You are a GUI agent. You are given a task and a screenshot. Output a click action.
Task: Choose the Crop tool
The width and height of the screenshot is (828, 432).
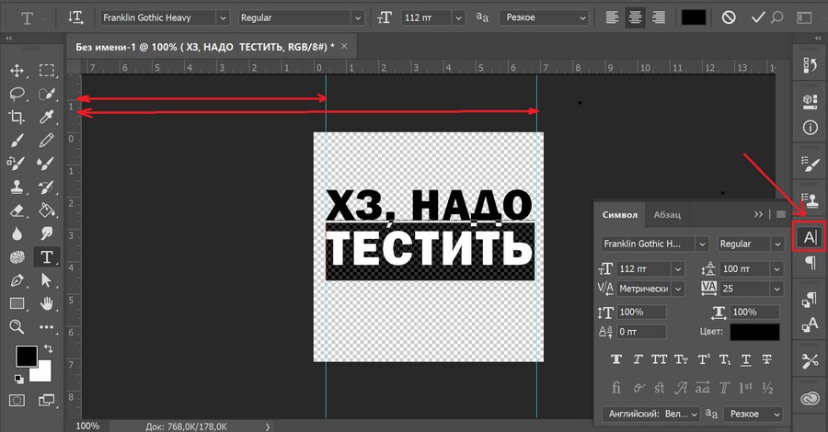coord(17,117)
